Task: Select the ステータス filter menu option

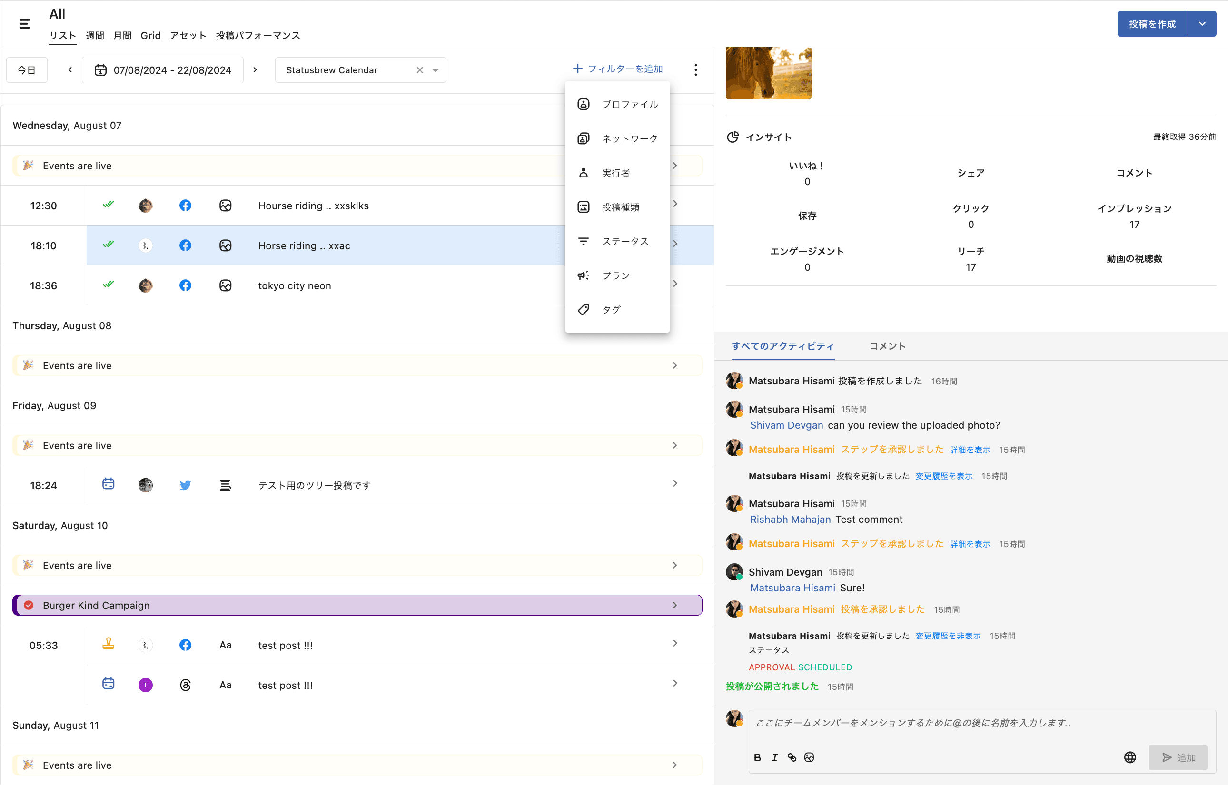Action: [x=625, y=241]
